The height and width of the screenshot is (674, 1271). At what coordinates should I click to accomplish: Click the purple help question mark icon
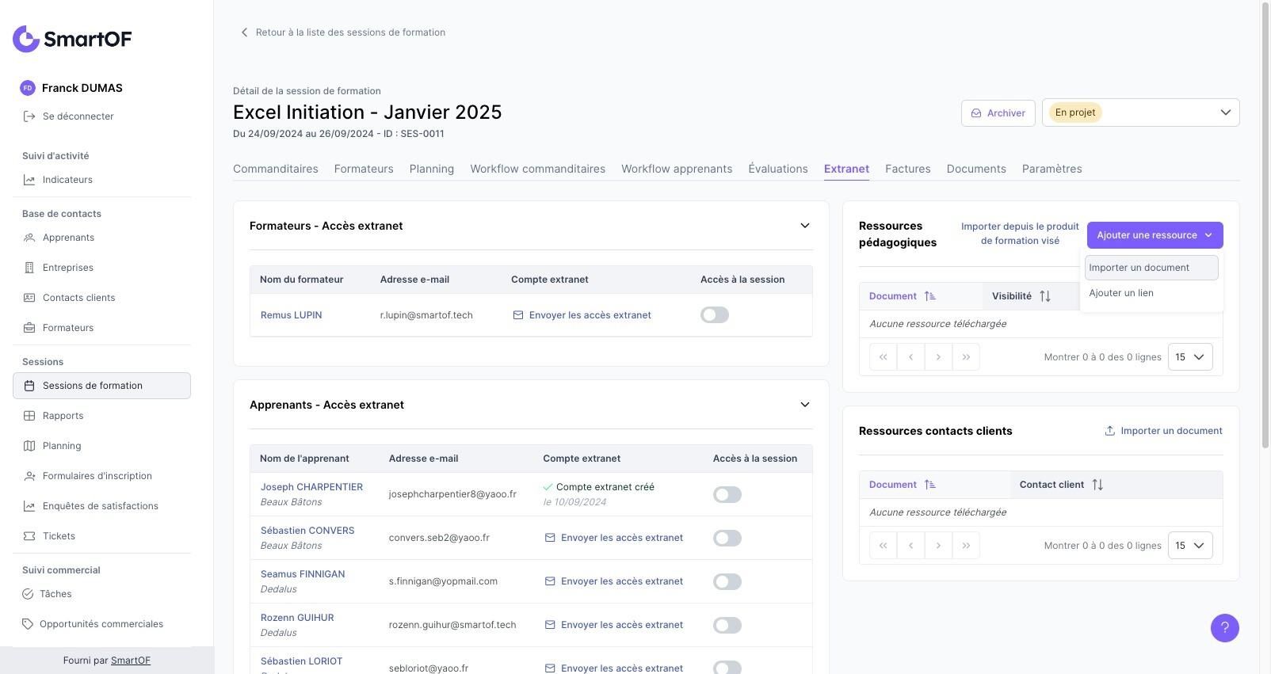point(1224,628)
